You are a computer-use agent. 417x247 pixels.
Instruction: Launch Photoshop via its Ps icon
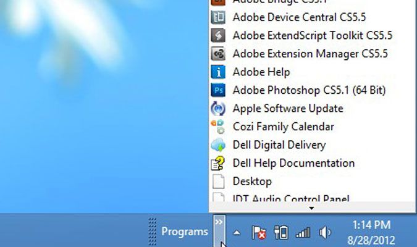tap(218, 90)
